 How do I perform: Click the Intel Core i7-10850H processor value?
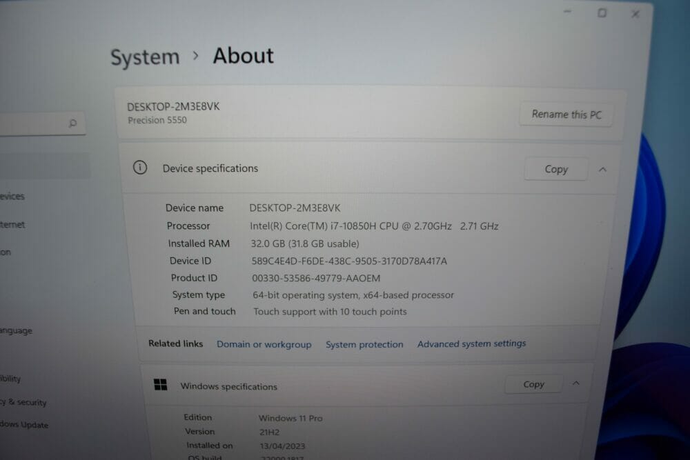pos(374,226)
